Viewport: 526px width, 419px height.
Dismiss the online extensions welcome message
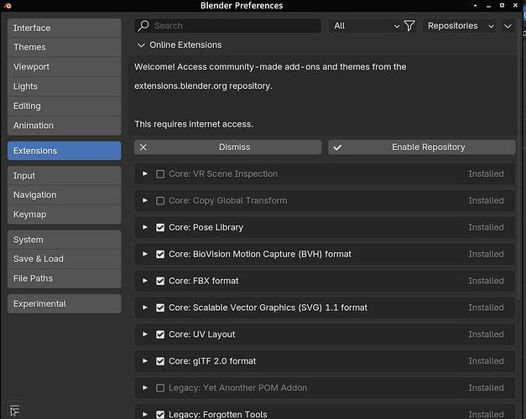pos(228,147)
